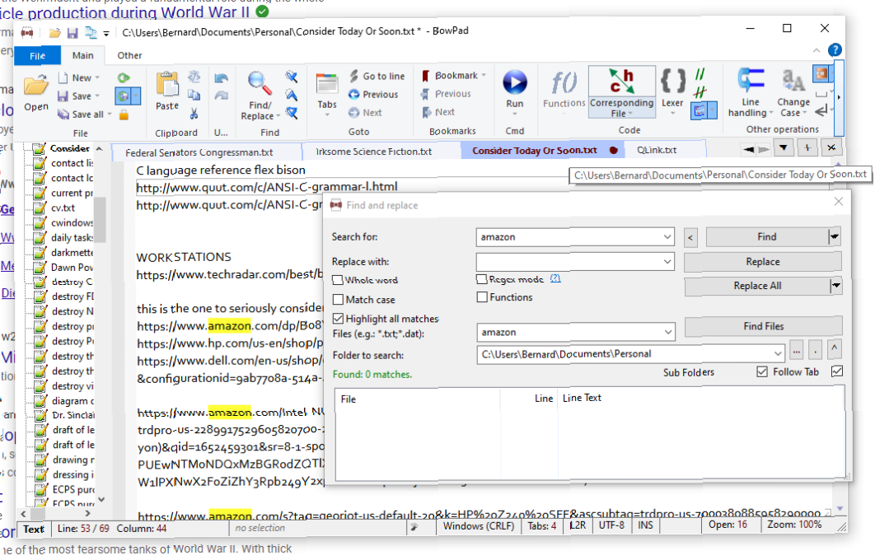This screenshot has width=875, height=560.
Task: Open the Search for dropdown list
Action: (667, 236)
